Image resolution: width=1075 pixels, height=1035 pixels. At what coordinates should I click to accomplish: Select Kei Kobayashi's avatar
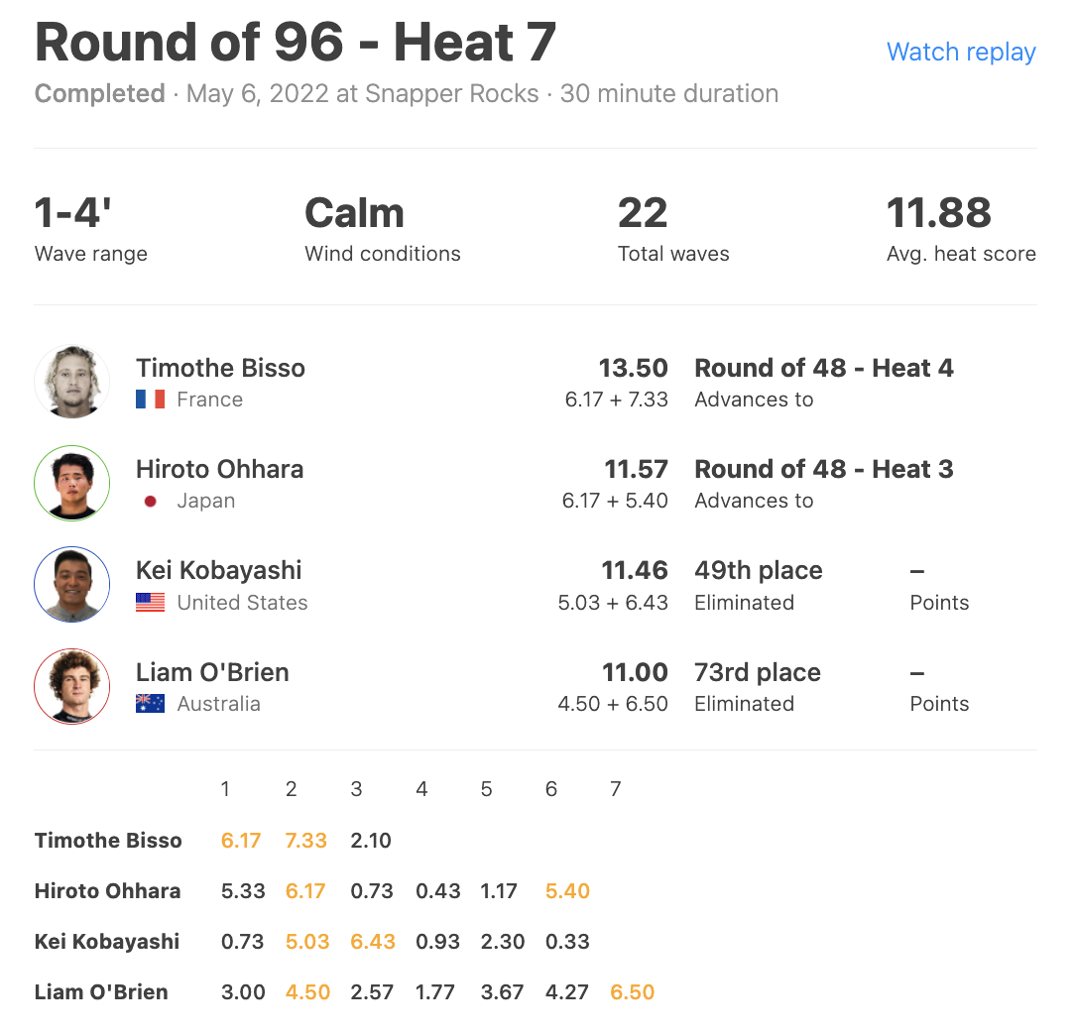point(72,585)
